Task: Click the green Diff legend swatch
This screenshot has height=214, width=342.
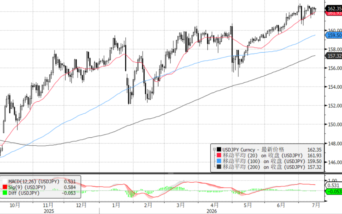Action: (5, 193)
